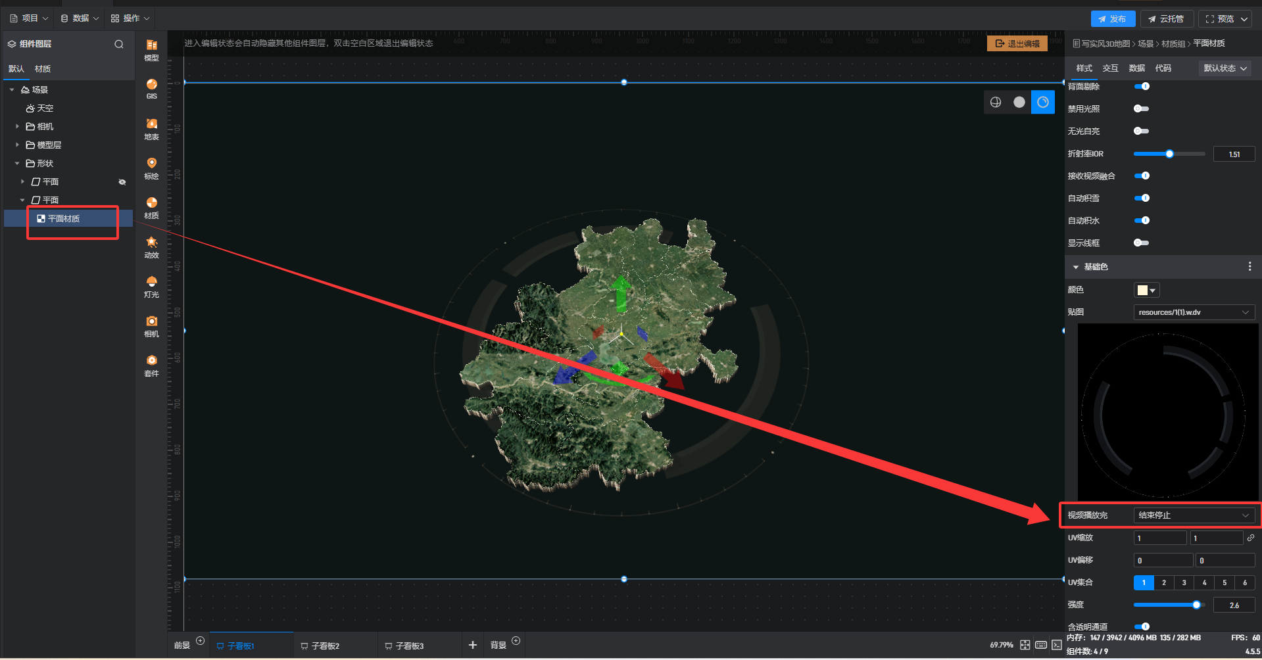Image resolution: width=1262 pixels, height=660 pixels.
Task: Select the GIS component icon
Action: [x=151, y=88]
